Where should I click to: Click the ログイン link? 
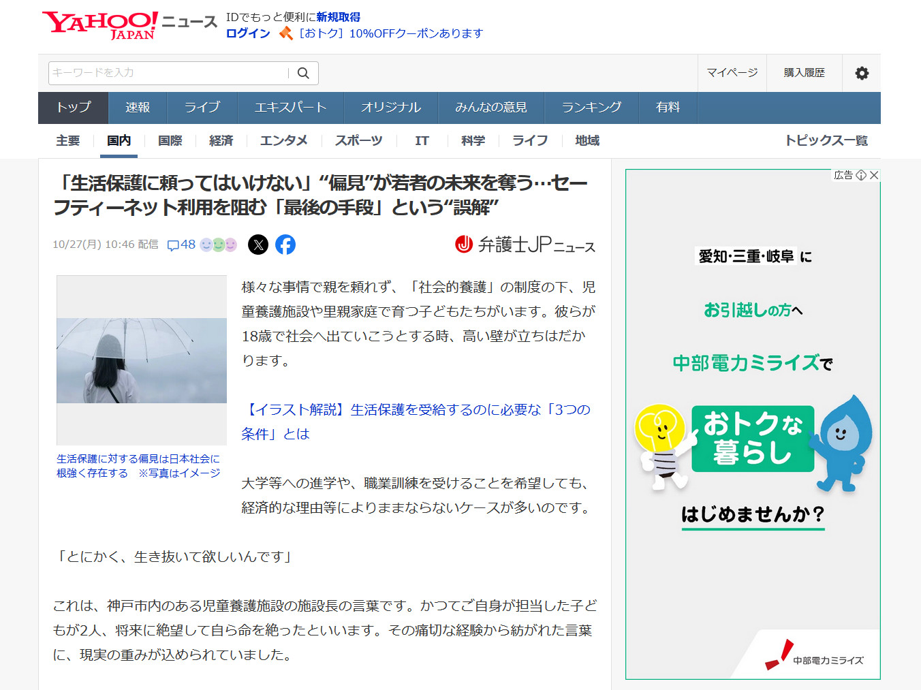point(248,33)
